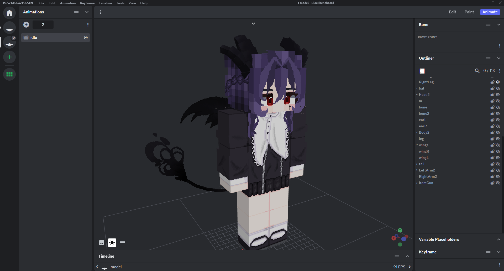The height and width of the screenshot is (271, 504).
Task: Switch to the Edit mode tab
Action: [452, 12]
